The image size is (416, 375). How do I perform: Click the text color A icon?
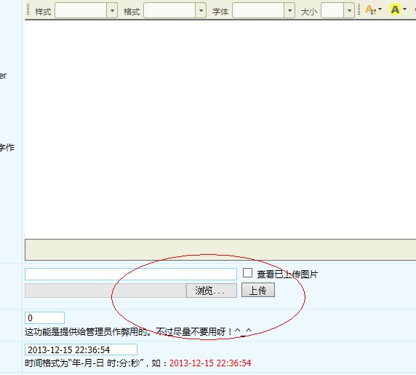click(x=370, y=9)
